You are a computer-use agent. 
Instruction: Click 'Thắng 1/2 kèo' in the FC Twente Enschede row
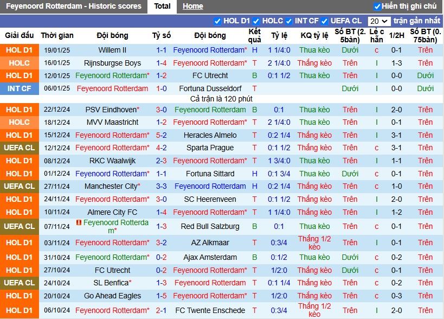(x=314, y=310)
